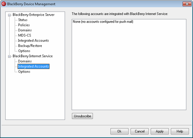Open Status under Enterprise Server
193x138 pixels.
[x=23, y=20]
